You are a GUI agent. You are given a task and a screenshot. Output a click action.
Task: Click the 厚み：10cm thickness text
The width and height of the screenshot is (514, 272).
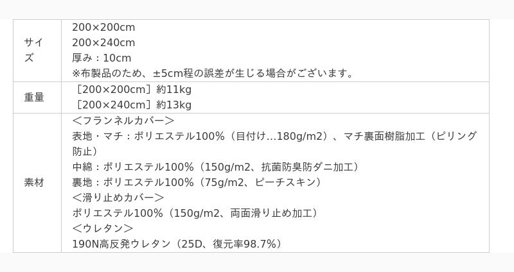point(102,58)
